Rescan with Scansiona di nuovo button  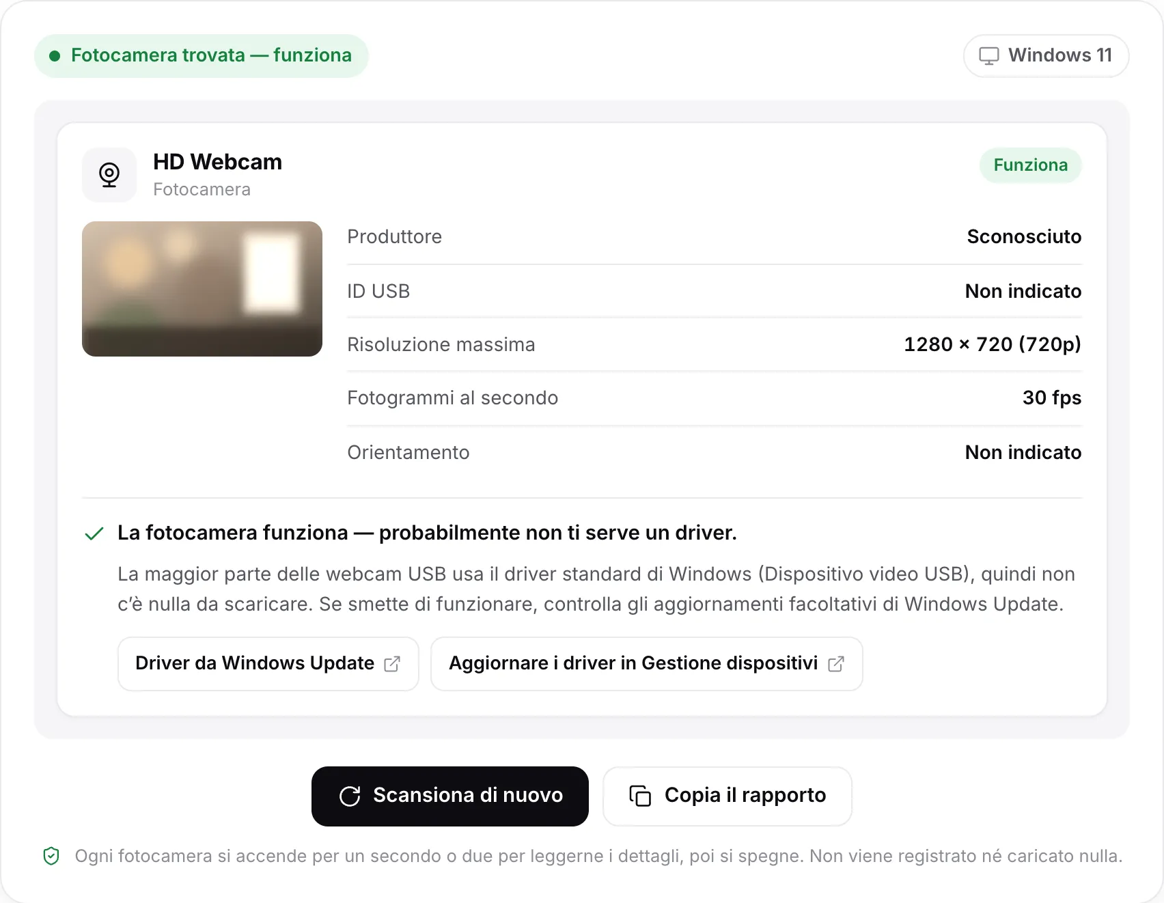coord(450,796)
